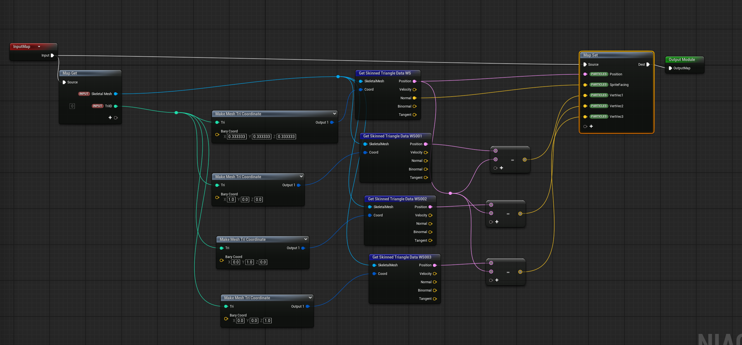742x345 pixels.
Task: Click the SkeletalMesh pin on the WS003 node
Action: (x=374, y=265)
